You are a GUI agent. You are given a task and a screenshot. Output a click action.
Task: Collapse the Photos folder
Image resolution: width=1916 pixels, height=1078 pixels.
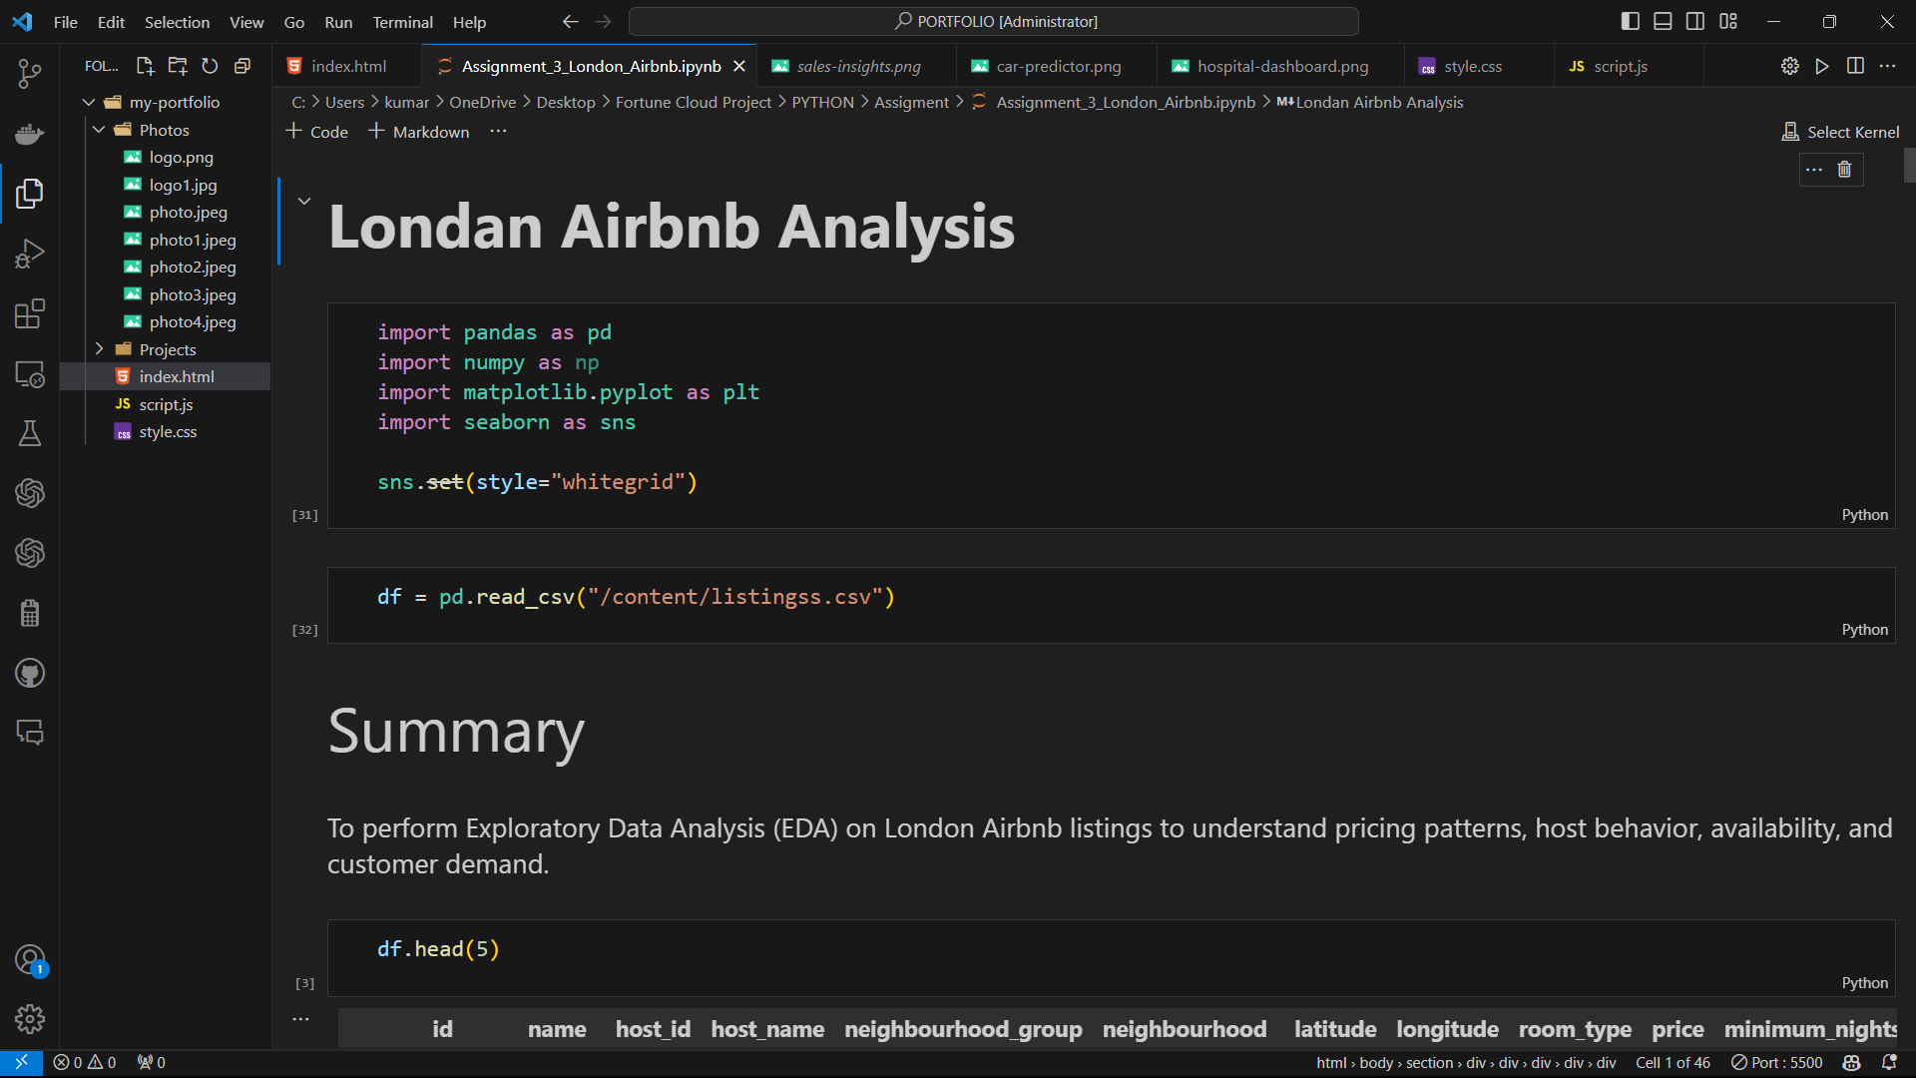coord(99,130)
